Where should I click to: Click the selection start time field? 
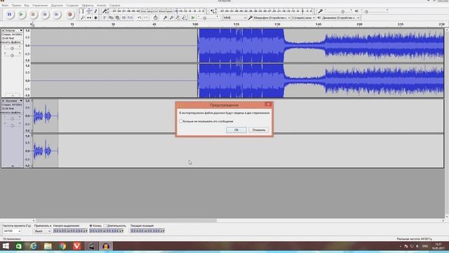click(x=70, y=231)
